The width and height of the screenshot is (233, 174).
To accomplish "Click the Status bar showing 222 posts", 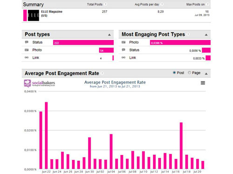I will [x=83, y=42].
